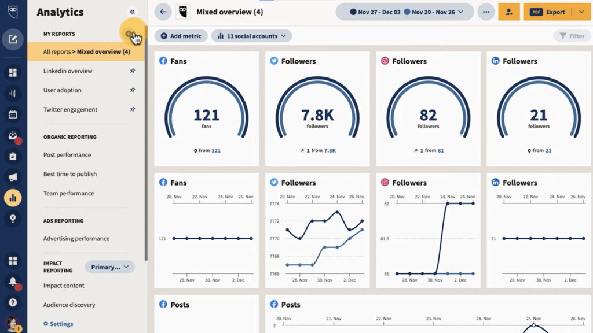Open Audience discovery page
The height and width of the screenshot is (333, 593).
click(x=69, y=305)
